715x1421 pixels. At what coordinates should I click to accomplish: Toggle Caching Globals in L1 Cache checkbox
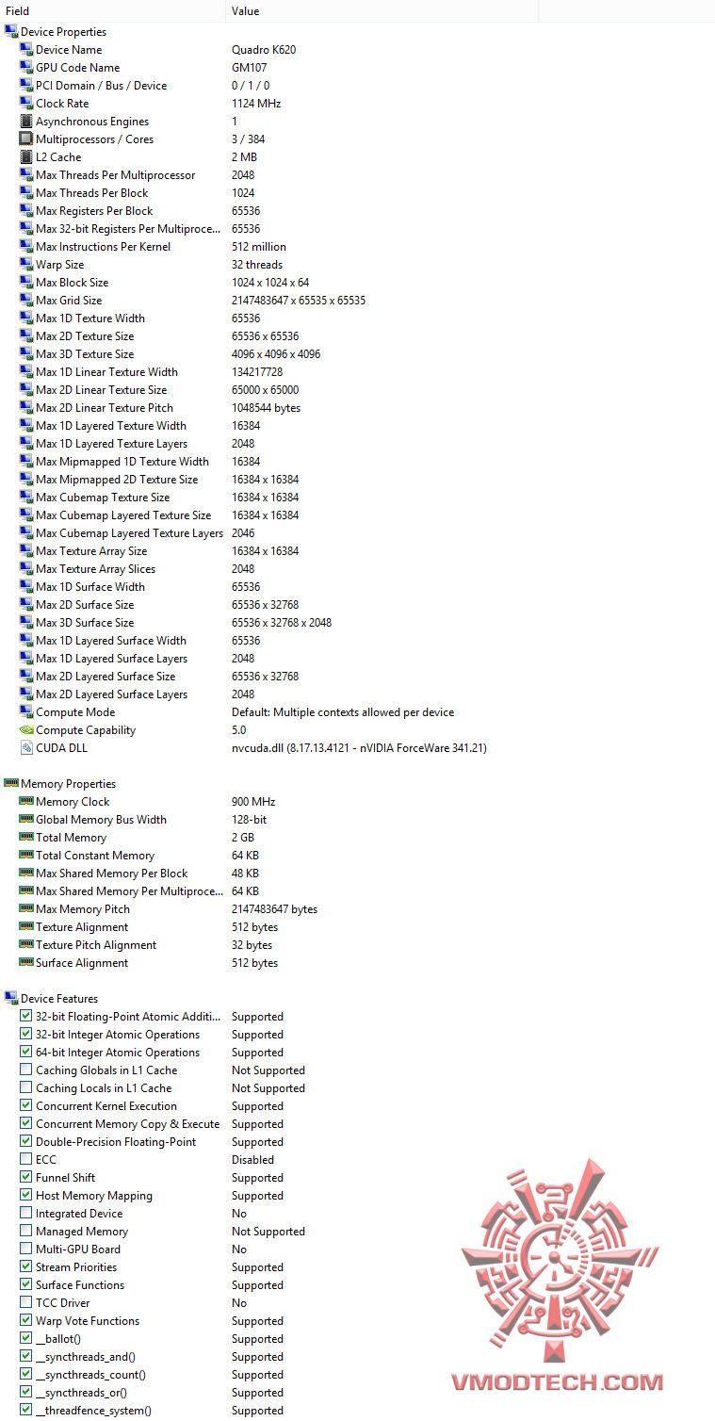tap(26, 1070)
